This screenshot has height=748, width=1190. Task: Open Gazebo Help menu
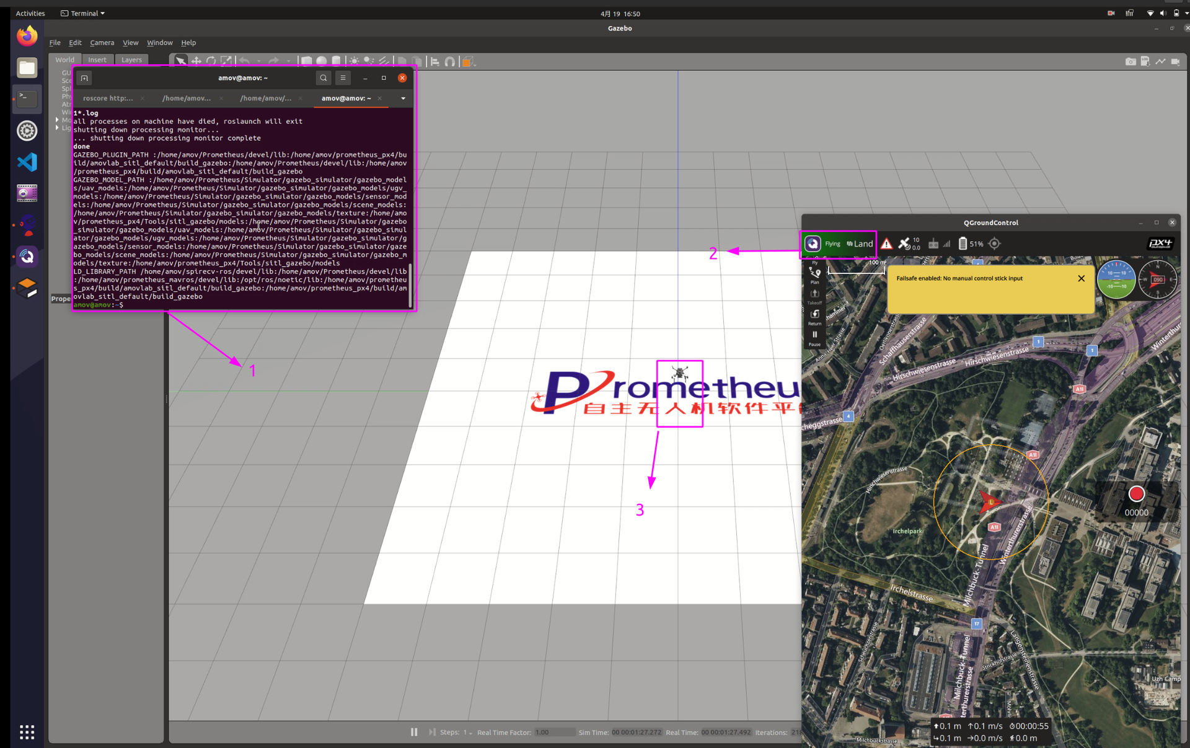188,43
